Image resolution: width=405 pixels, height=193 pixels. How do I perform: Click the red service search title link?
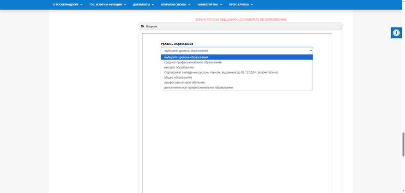point(241,20)
